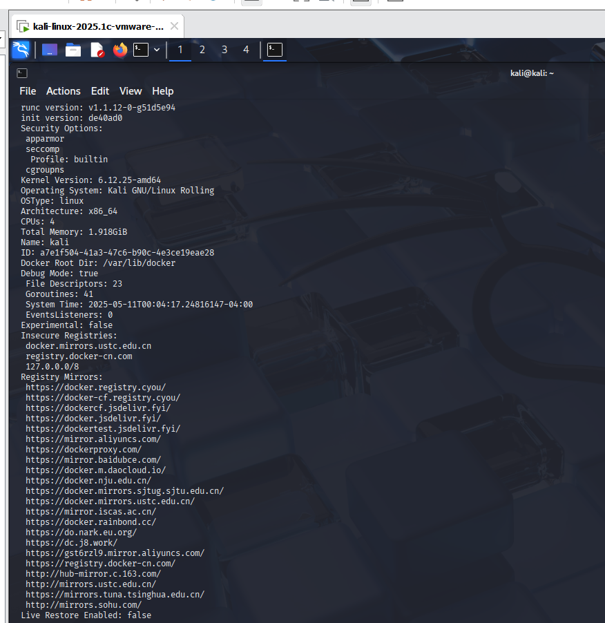The height and width of the screenshot is (623, 605).
Task: Click the runc version line
Action: click(x=98, y=108)
